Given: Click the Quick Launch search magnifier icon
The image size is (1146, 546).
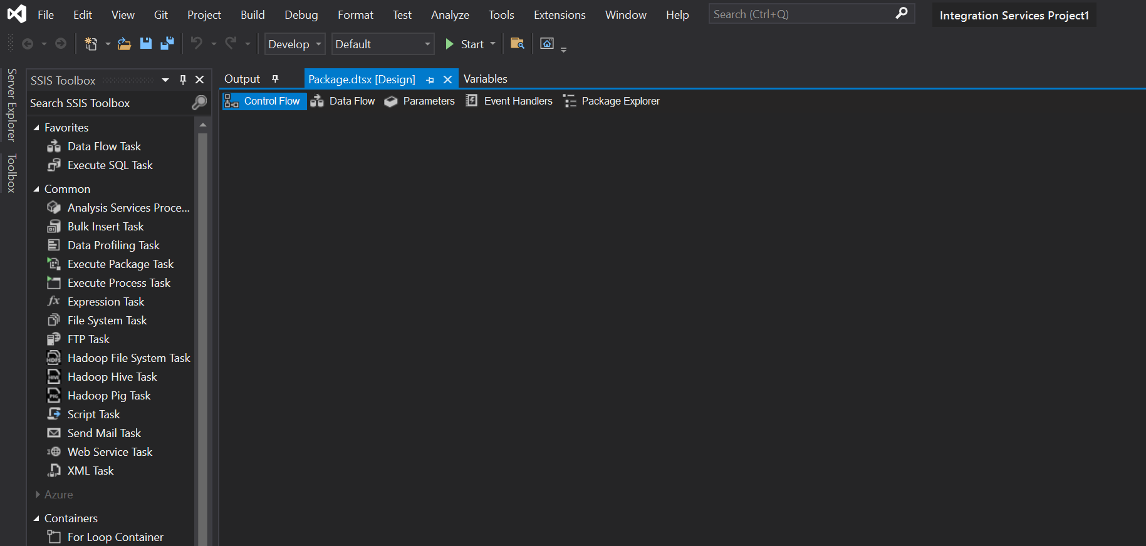Looking at the screenshot, I should (902, 13).
